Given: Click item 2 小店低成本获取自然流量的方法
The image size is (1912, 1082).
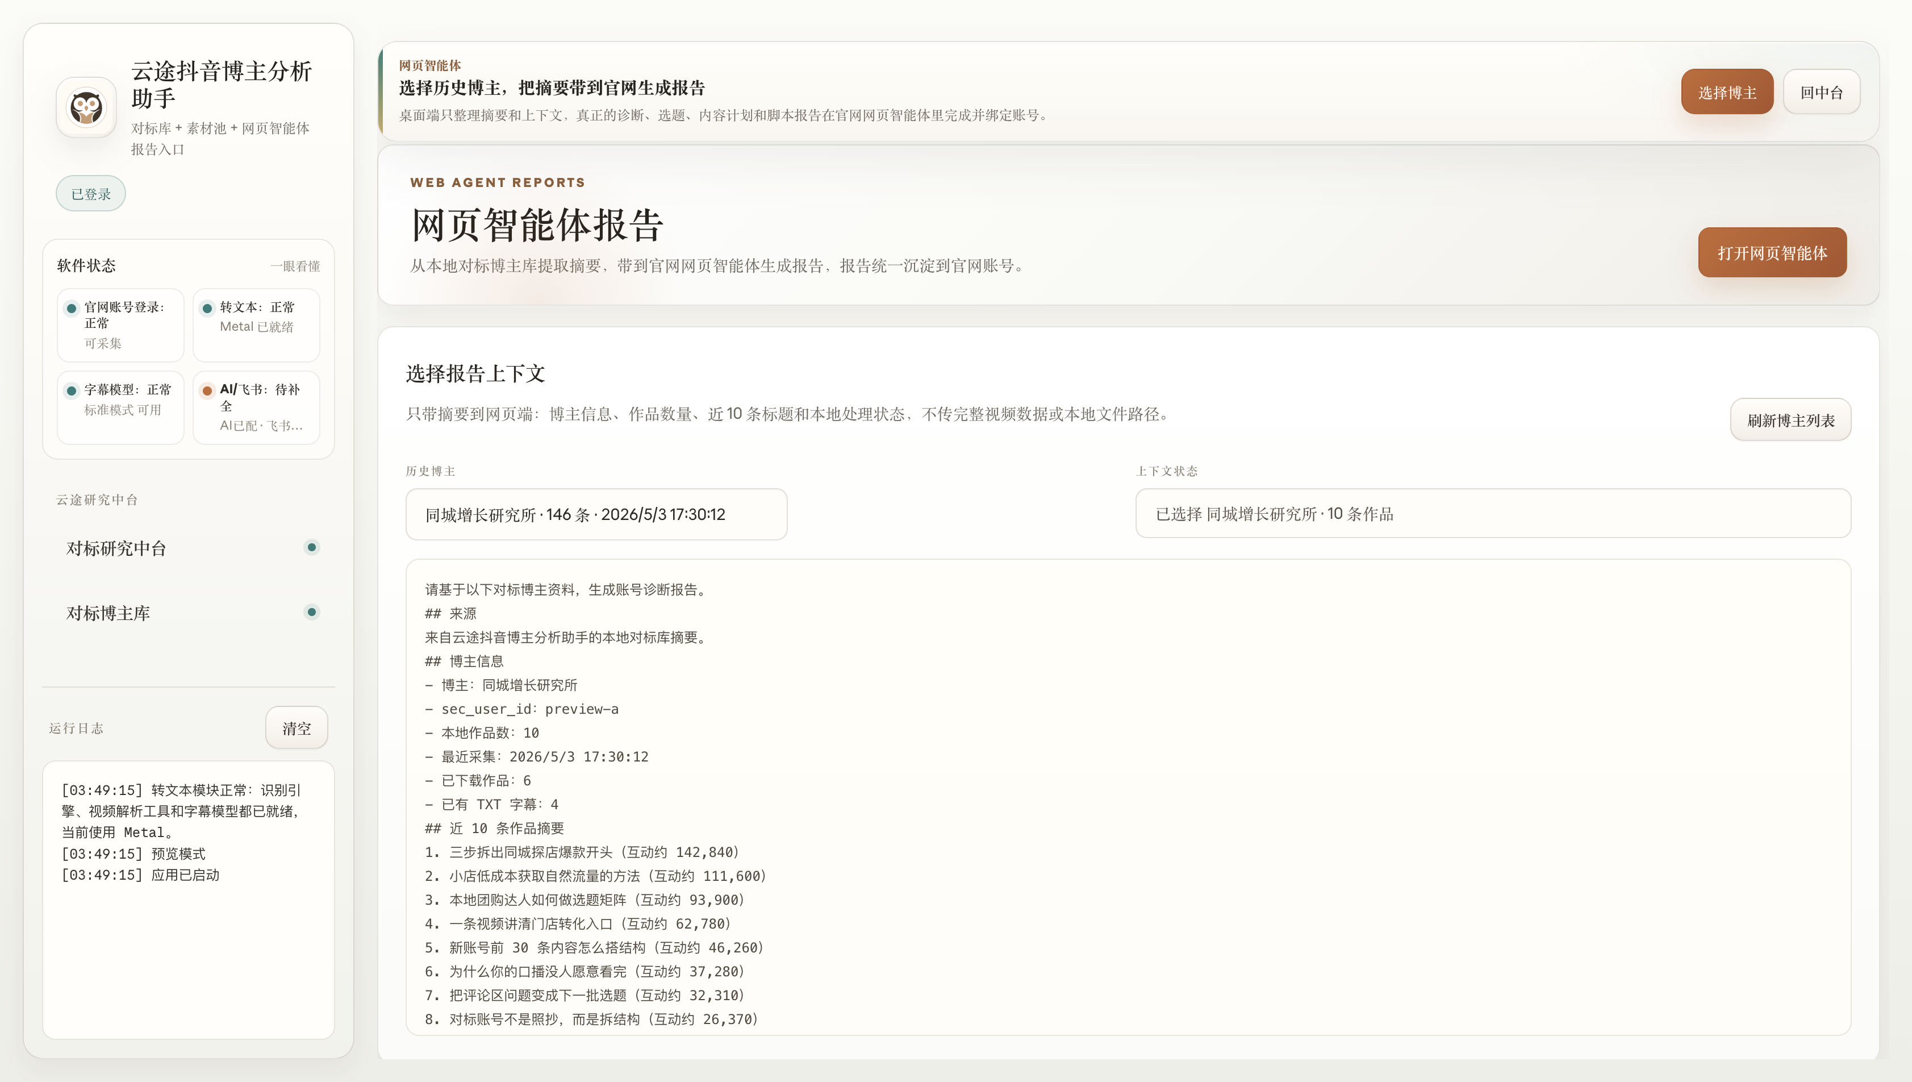Looking at the screenshot, I should [595, 876].
